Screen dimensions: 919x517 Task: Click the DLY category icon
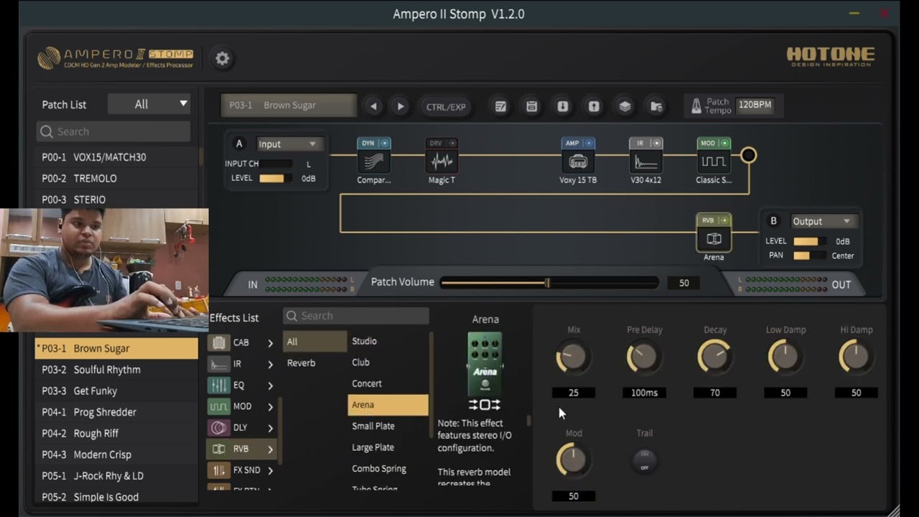(219, 428)
